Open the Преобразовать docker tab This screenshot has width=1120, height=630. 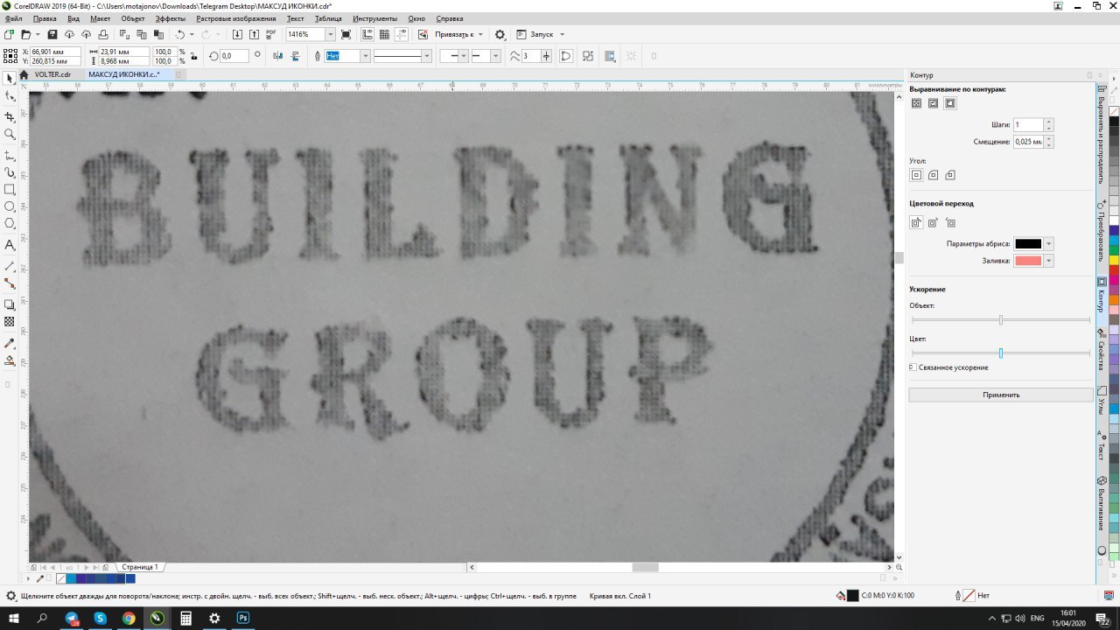coord(1102,231)
